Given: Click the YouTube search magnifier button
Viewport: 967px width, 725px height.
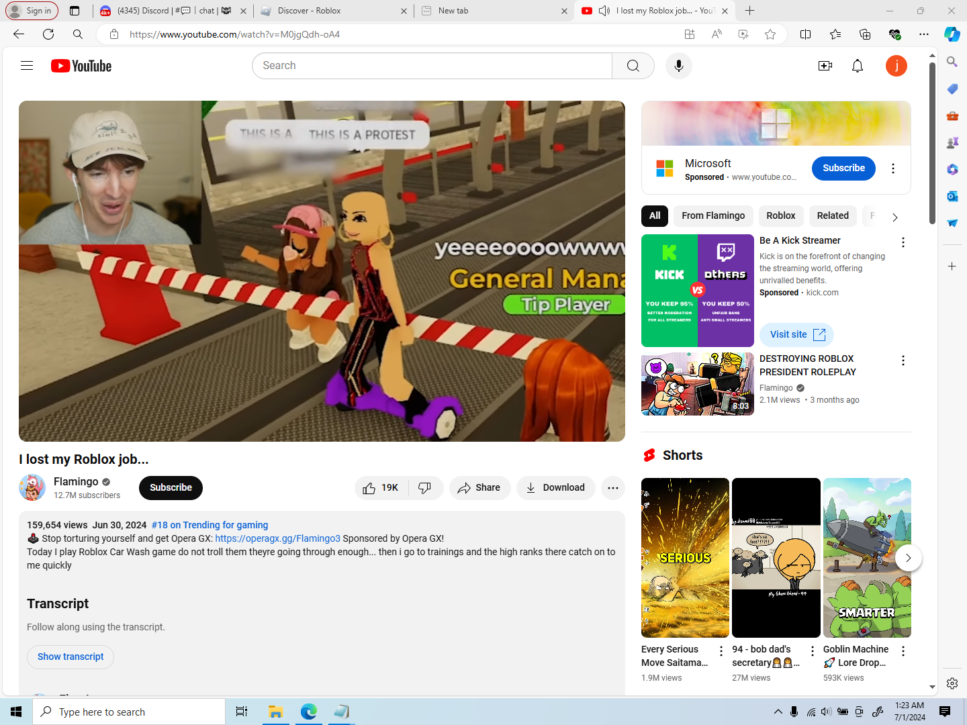Looking at the screenshot, I should 633,66.
